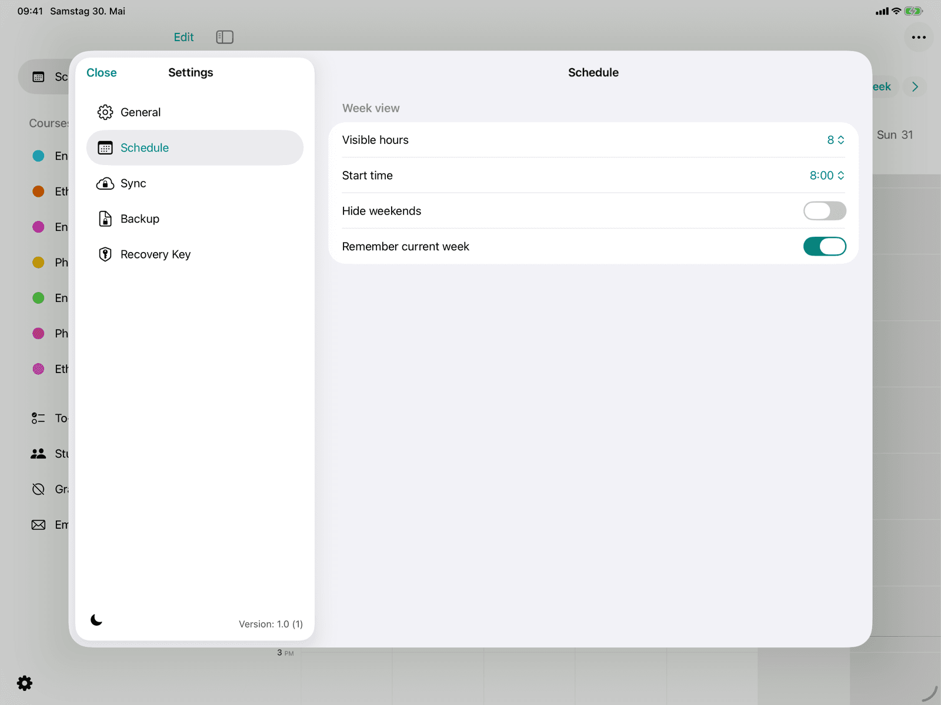Open Sync settings
Viewport: 941px width, 705px height.
pos(195,183)
